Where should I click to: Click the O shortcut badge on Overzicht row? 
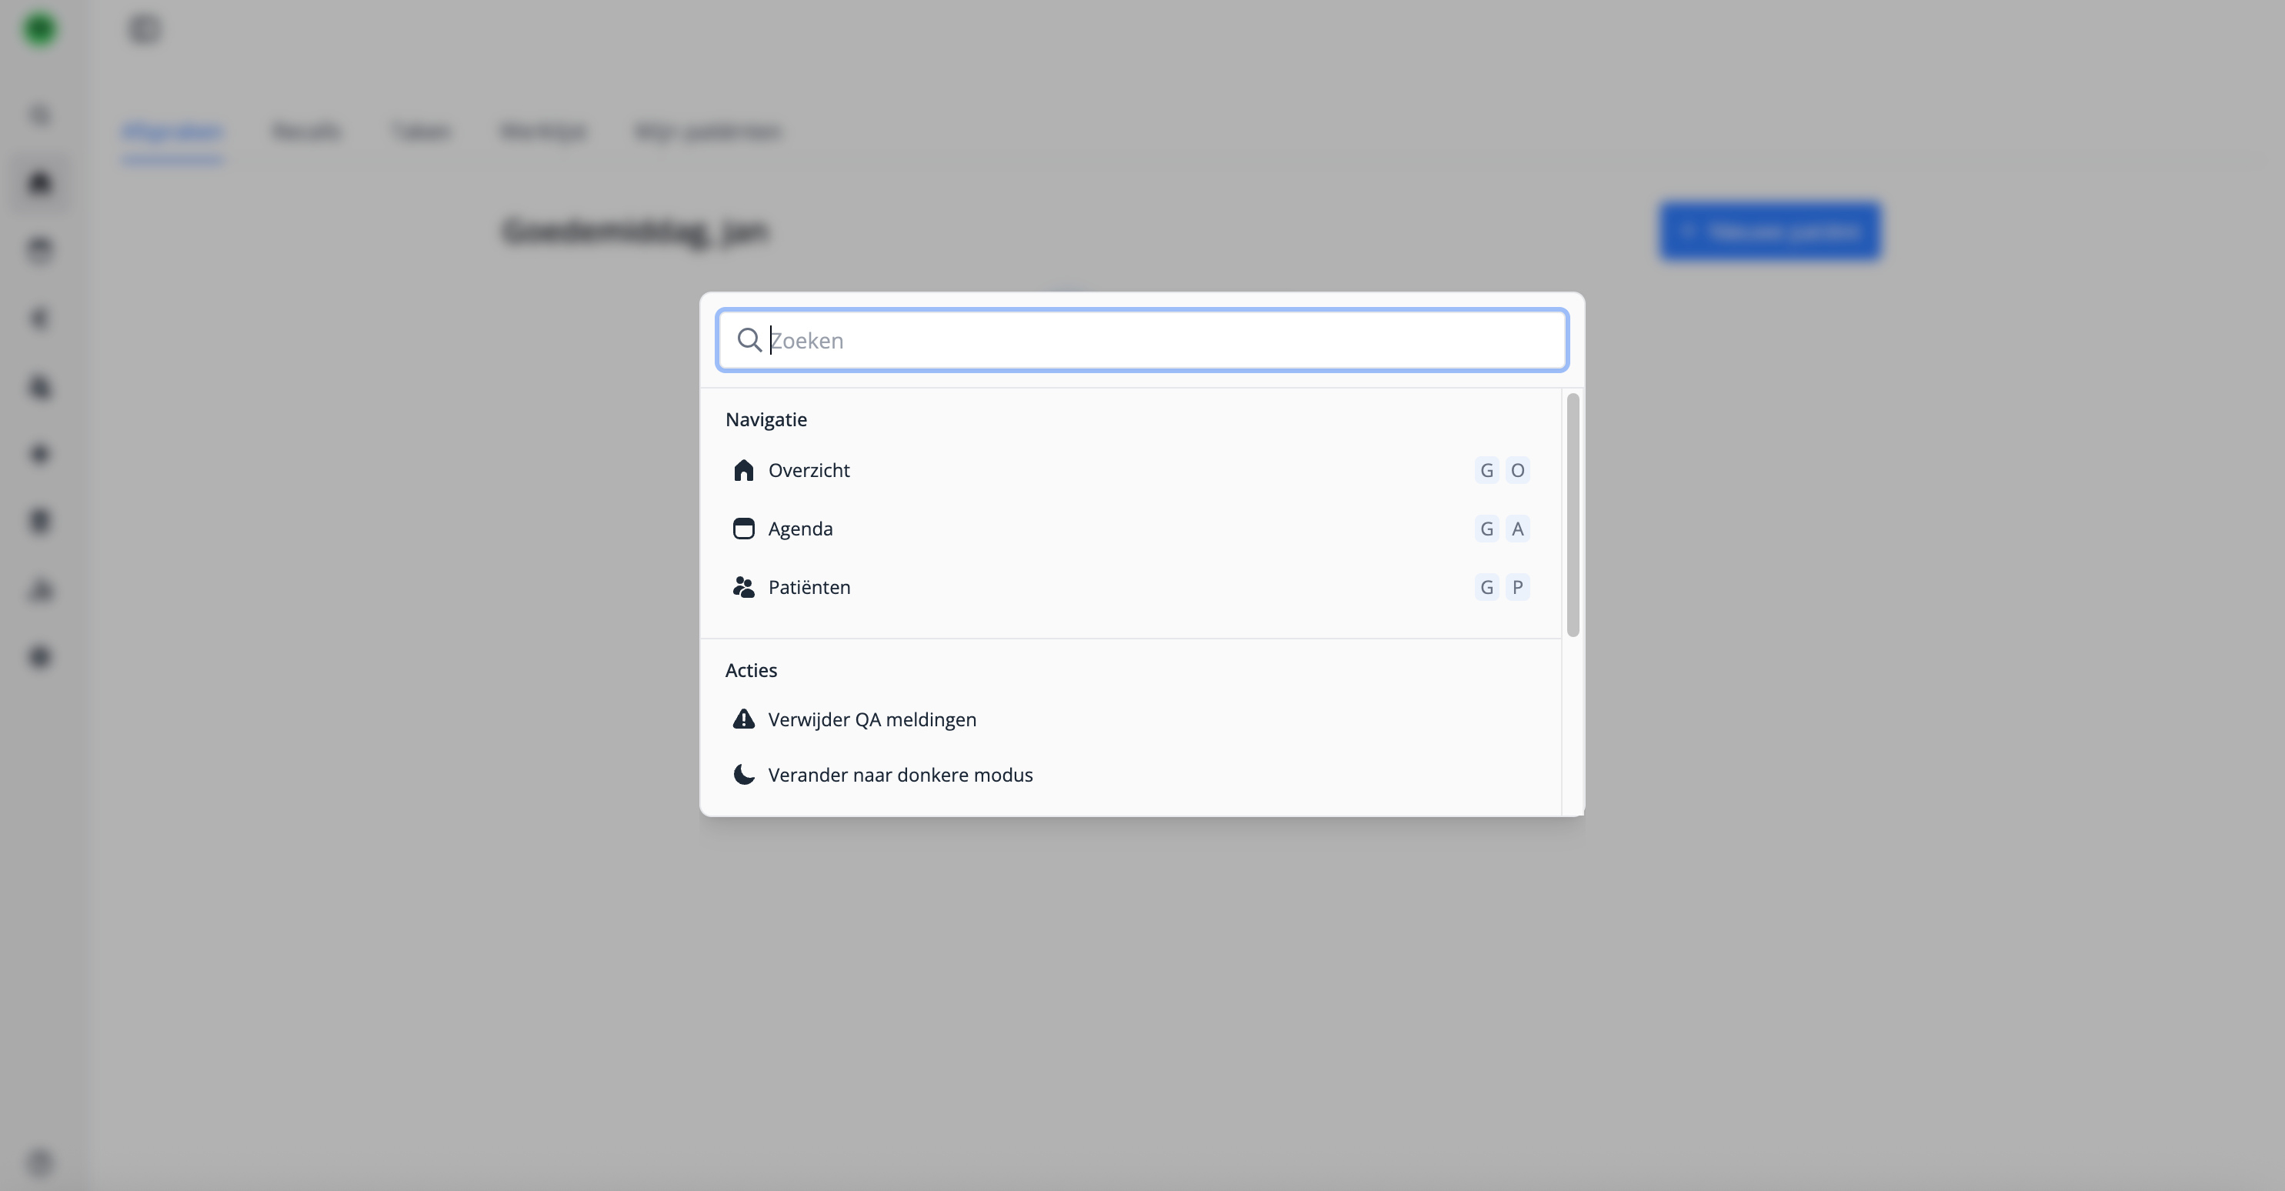tap(1518, 470)
